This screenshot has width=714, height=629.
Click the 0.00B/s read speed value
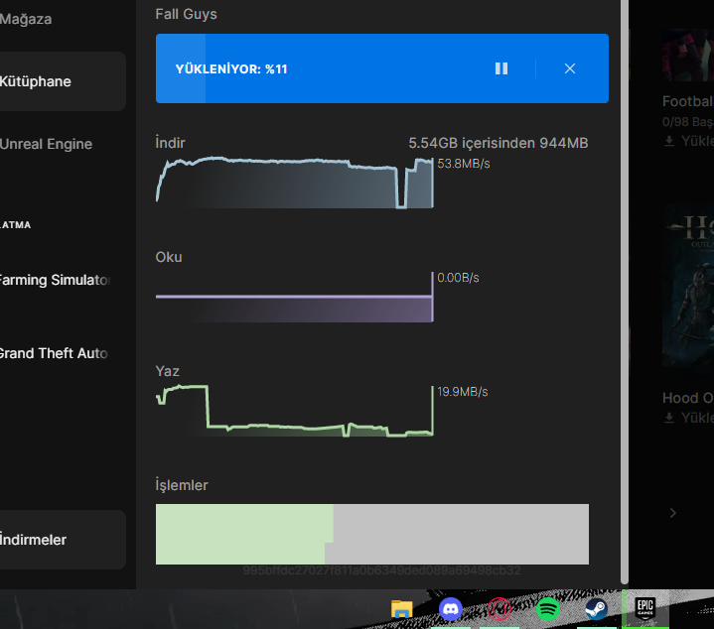pos(458,278)
